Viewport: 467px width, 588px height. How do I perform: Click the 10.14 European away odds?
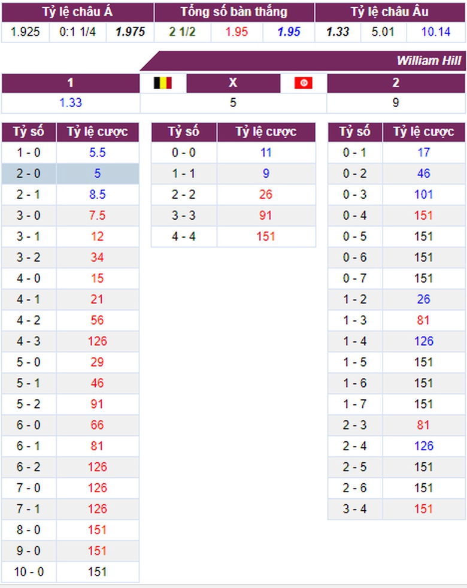(435, 32)
